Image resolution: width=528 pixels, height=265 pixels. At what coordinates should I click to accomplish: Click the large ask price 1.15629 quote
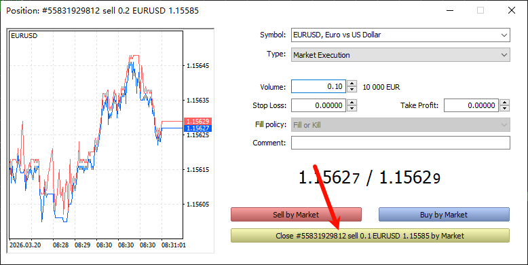click(410, 177)
